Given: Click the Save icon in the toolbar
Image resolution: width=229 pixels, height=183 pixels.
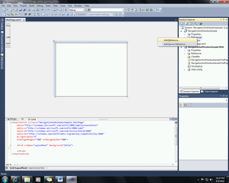Looking at the screenshot, I should (x=21, y=10).
